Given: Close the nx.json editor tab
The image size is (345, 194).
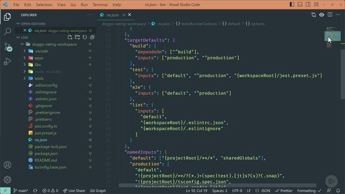Looking at the screenshot, I should click(129, 15).
